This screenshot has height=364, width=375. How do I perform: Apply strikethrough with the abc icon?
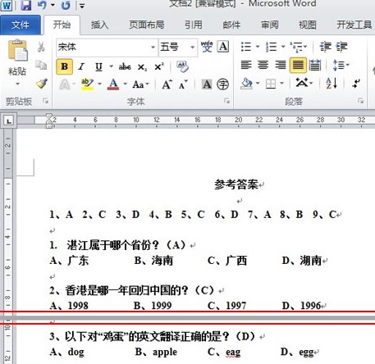click(x=125, y=66)
